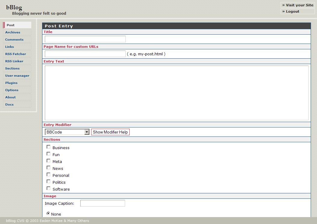Go to Archives in sidebar
This screenshot has width=317, height=224.
click(x=17, y=32)
